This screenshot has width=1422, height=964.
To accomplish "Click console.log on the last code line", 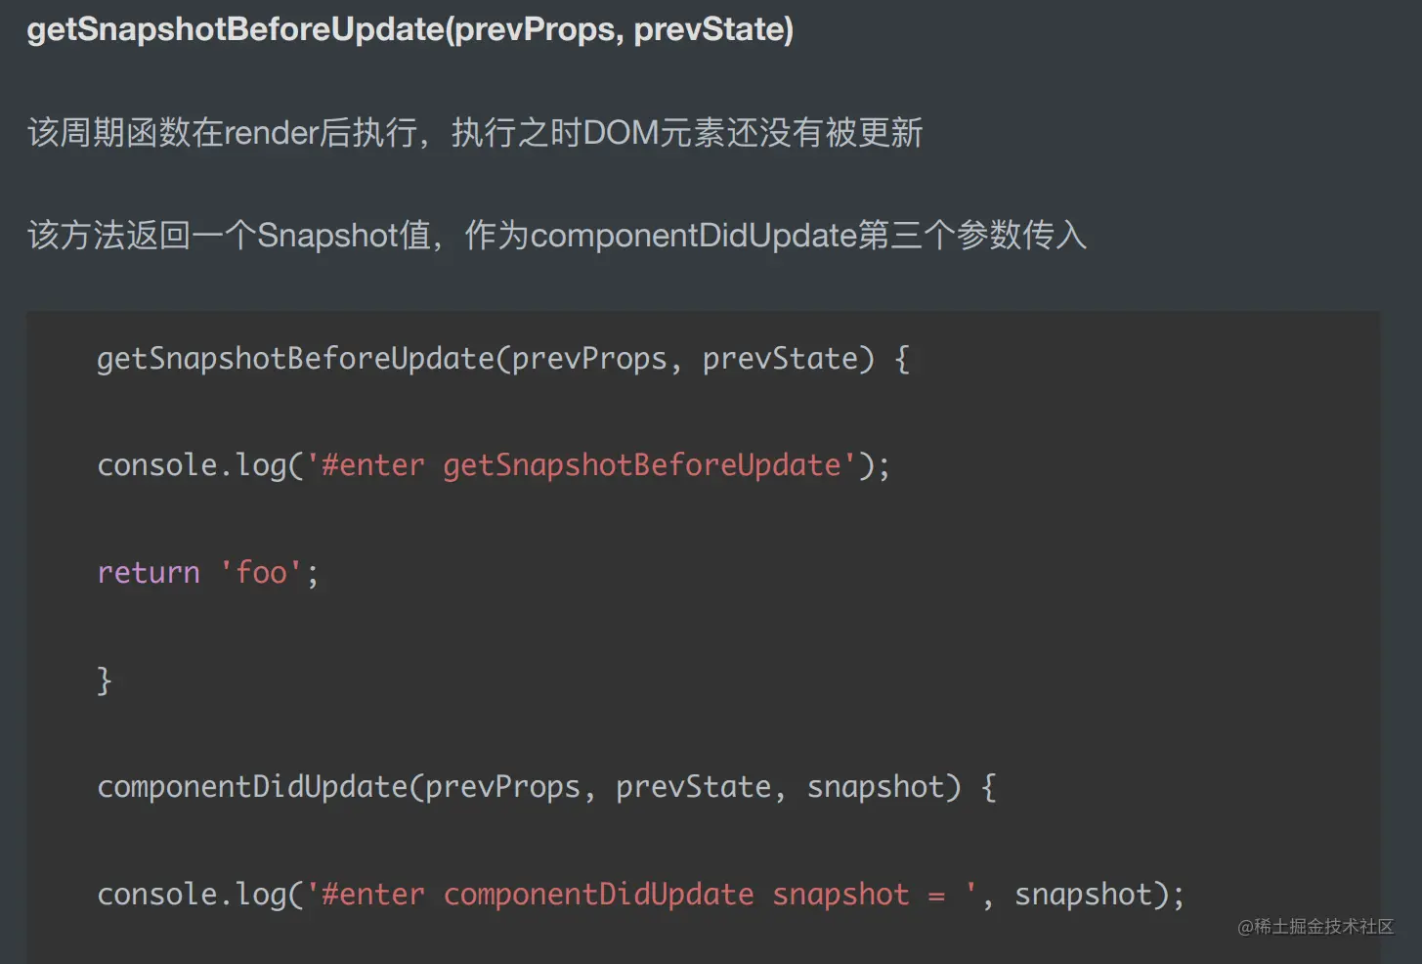I will point(193,895).
